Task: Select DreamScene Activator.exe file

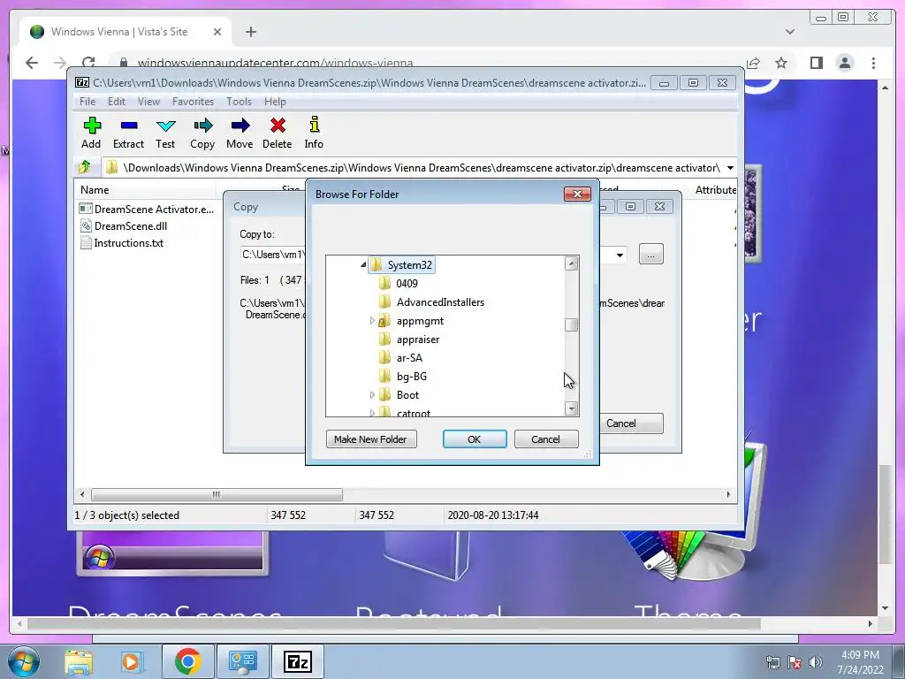Action: (147, 209)
